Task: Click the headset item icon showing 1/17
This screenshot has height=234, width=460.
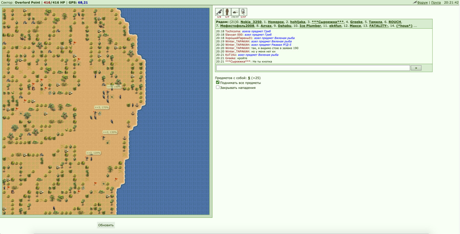Action: coord(243,12)
